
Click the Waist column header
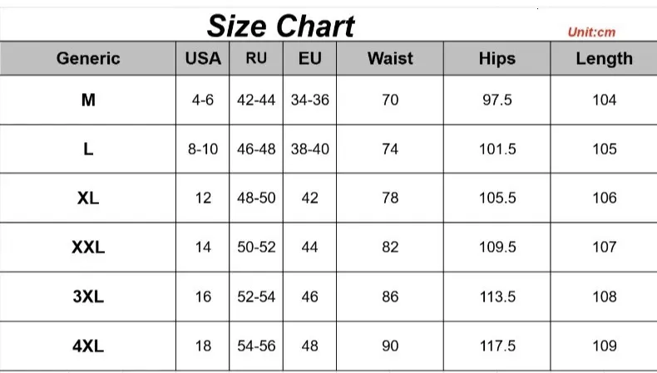390,58
